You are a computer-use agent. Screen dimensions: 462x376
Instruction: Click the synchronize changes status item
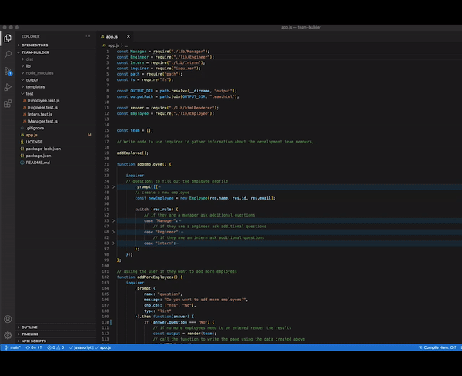[34, 347]
